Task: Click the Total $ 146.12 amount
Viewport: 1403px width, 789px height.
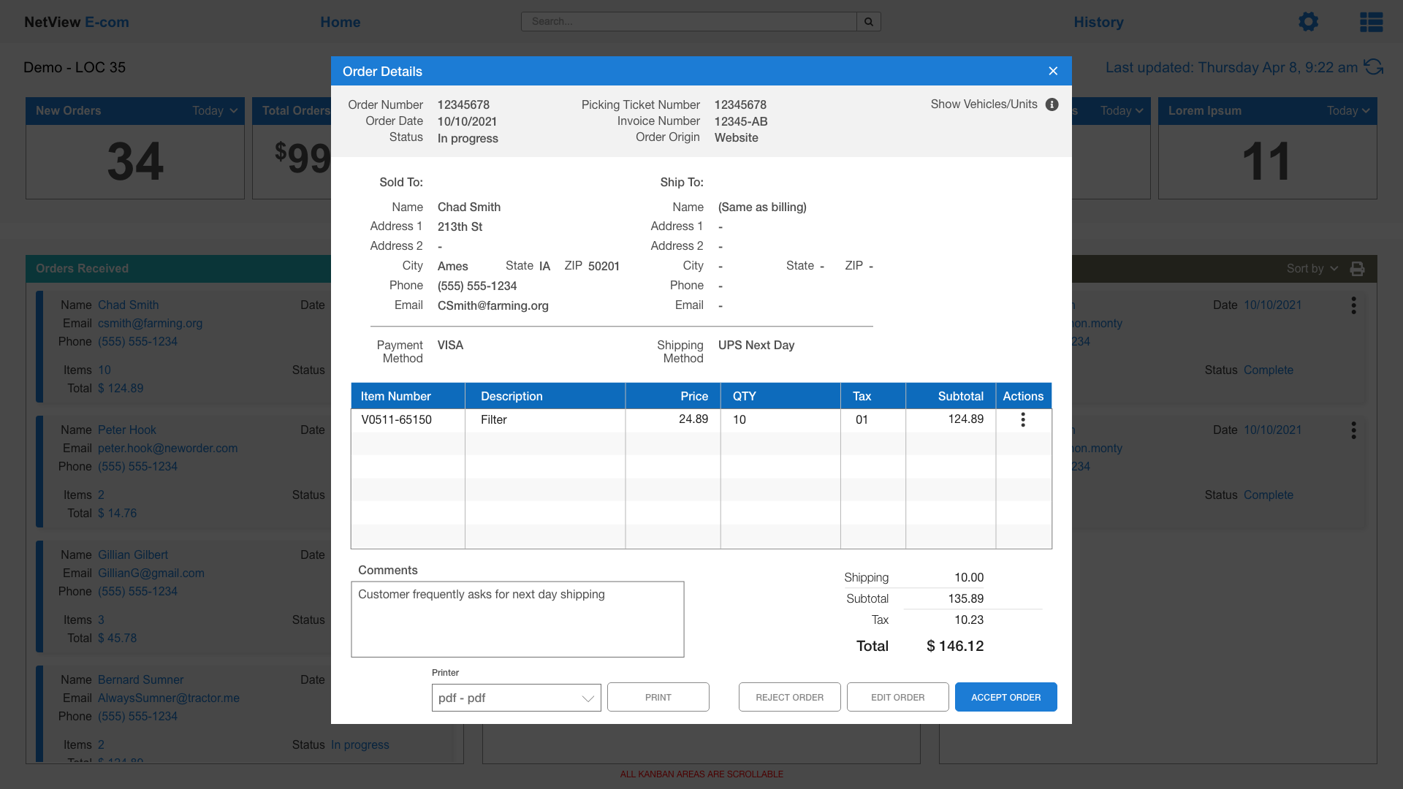Action: tap(954, 646)
